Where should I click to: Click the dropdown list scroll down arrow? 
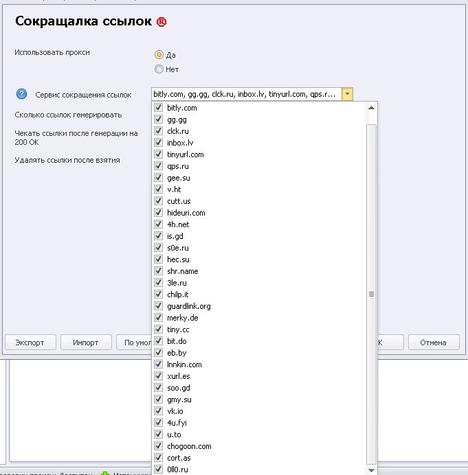[371, 470]
